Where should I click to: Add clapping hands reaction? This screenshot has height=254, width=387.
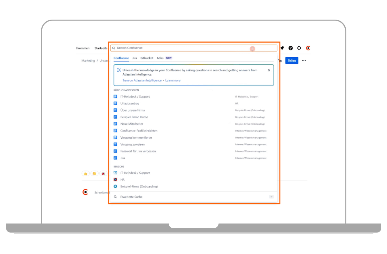(94, 174)
